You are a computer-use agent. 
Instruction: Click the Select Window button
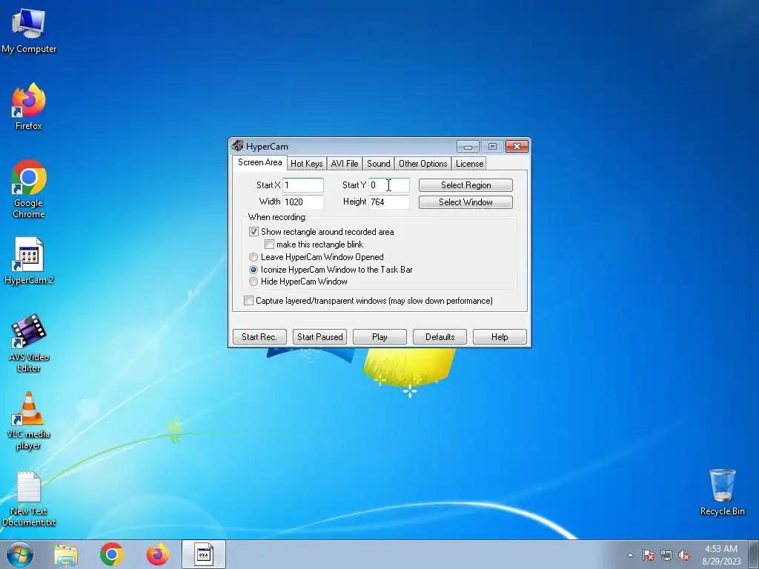pyautogui.click(x=465, y=202)
